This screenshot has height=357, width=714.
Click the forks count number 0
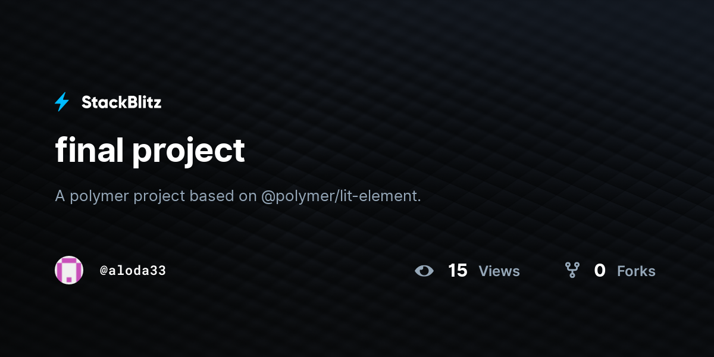point(600,271)
